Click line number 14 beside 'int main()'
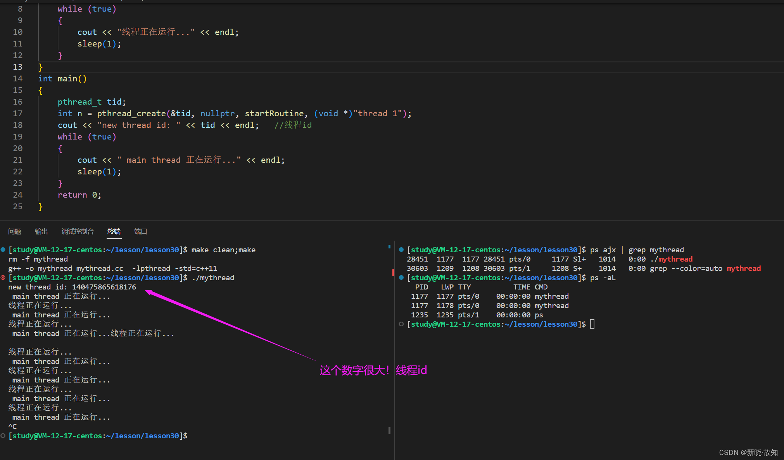784x460 pixels. [x=18, y=79]
